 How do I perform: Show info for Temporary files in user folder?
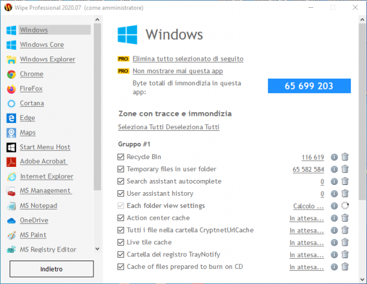pyautogui.click(x=334, y=169)
